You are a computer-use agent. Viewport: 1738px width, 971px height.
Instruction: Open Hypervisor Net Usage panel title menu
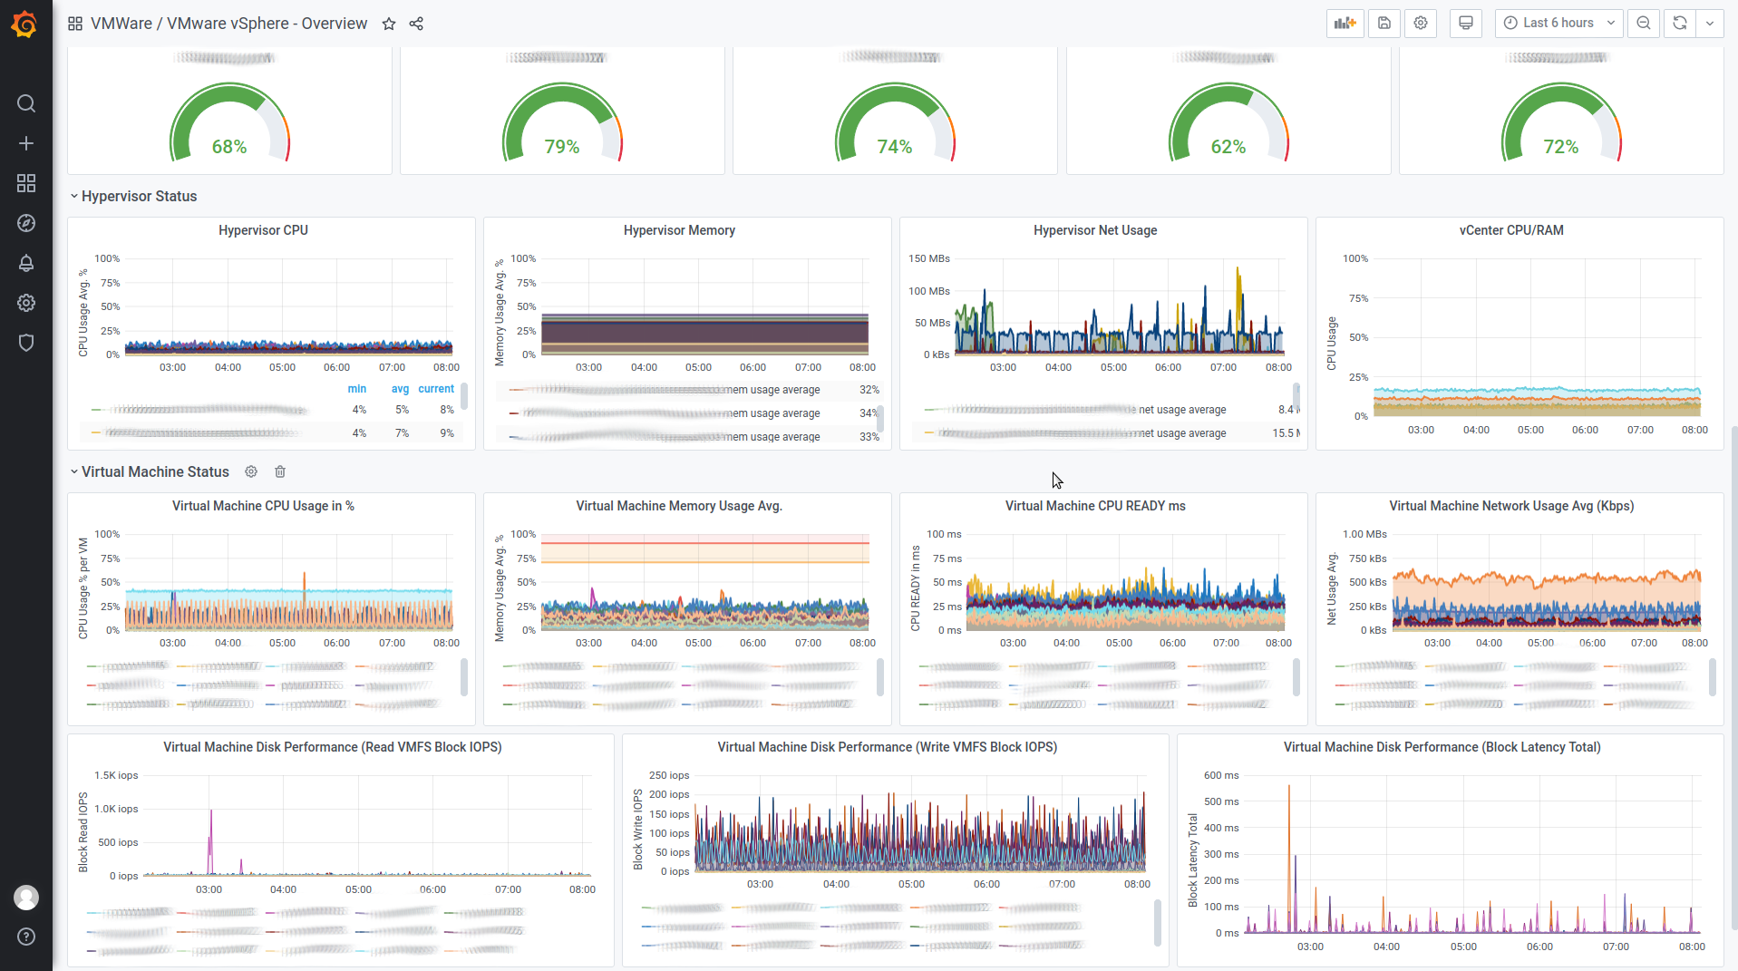[1095, 230]
